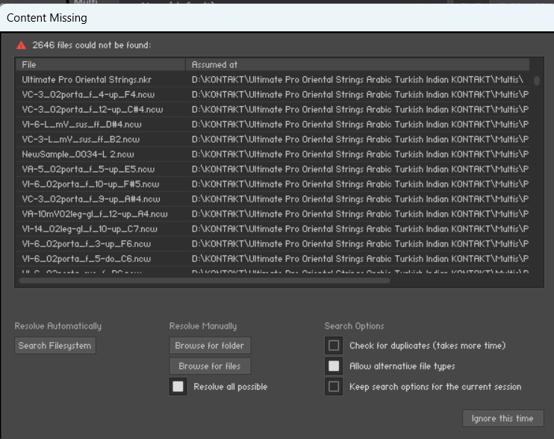Click the Allow alternative file types label
The image size is (554, 439).
pos(402,366)
